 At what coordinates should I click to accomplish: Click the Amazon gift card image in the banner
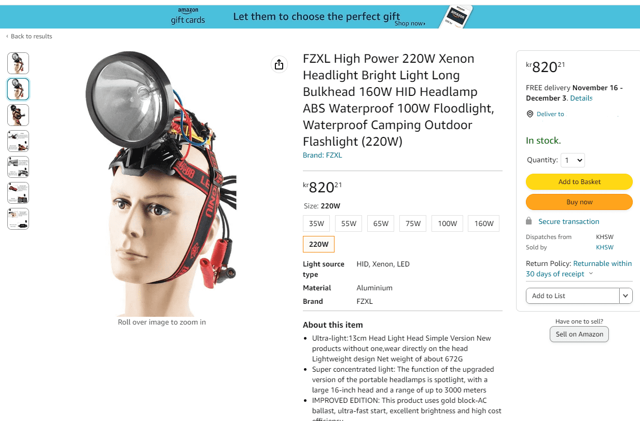[x=458, y=17]
